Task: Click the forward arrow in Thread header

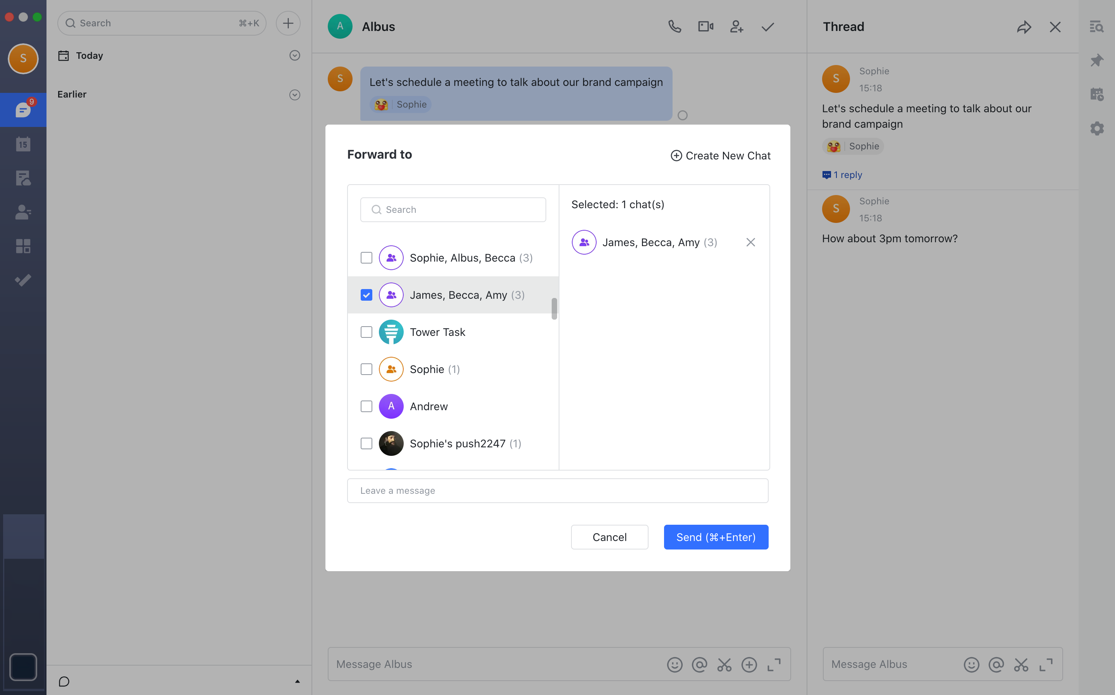Action: click(x=1024, y=27)
